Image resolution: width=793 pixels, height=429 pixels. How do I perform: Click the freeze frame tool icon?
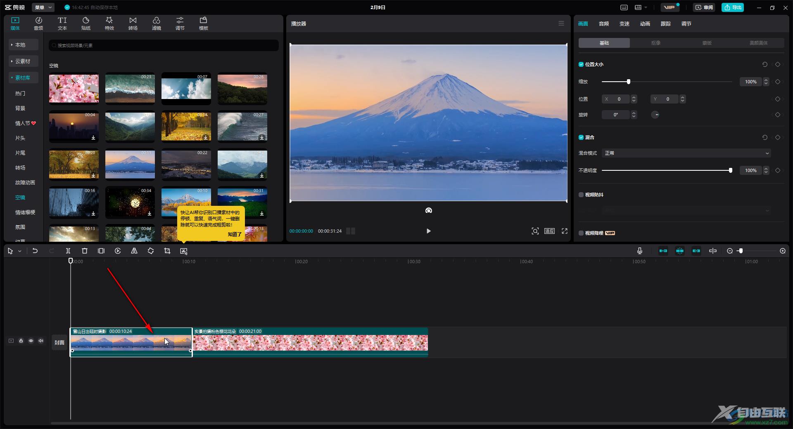point(101,251)
